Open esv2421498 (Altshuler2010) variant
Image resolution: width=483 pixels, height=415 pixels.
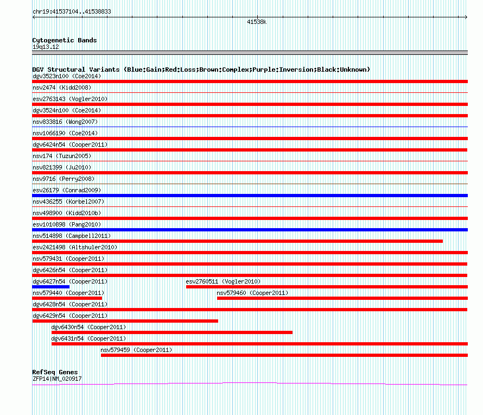pyautogui.click(x=75, y=247)
